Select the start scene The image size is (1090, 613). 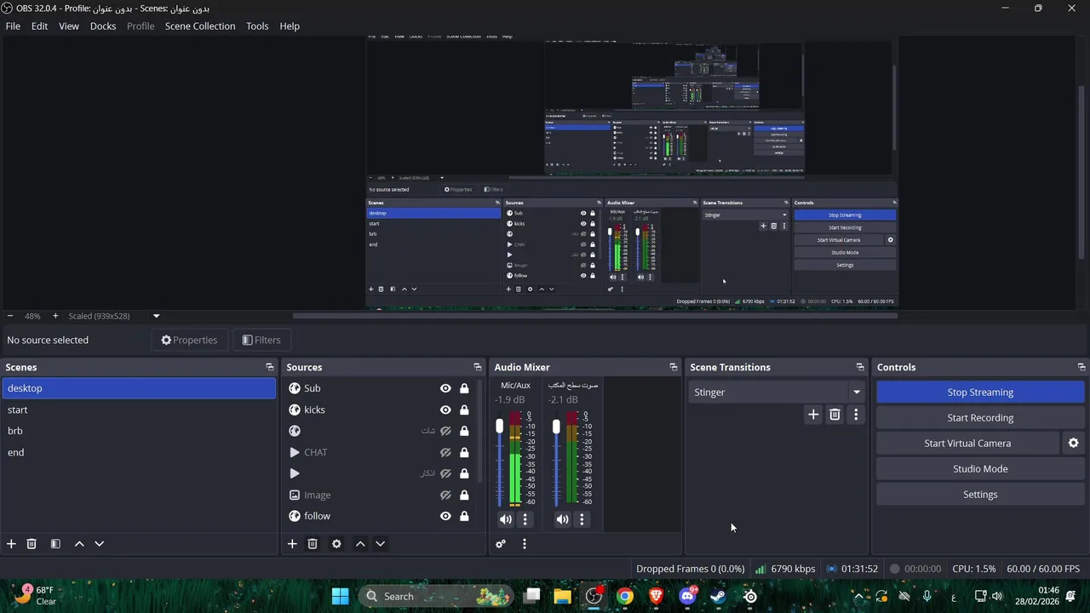[138, 410]
